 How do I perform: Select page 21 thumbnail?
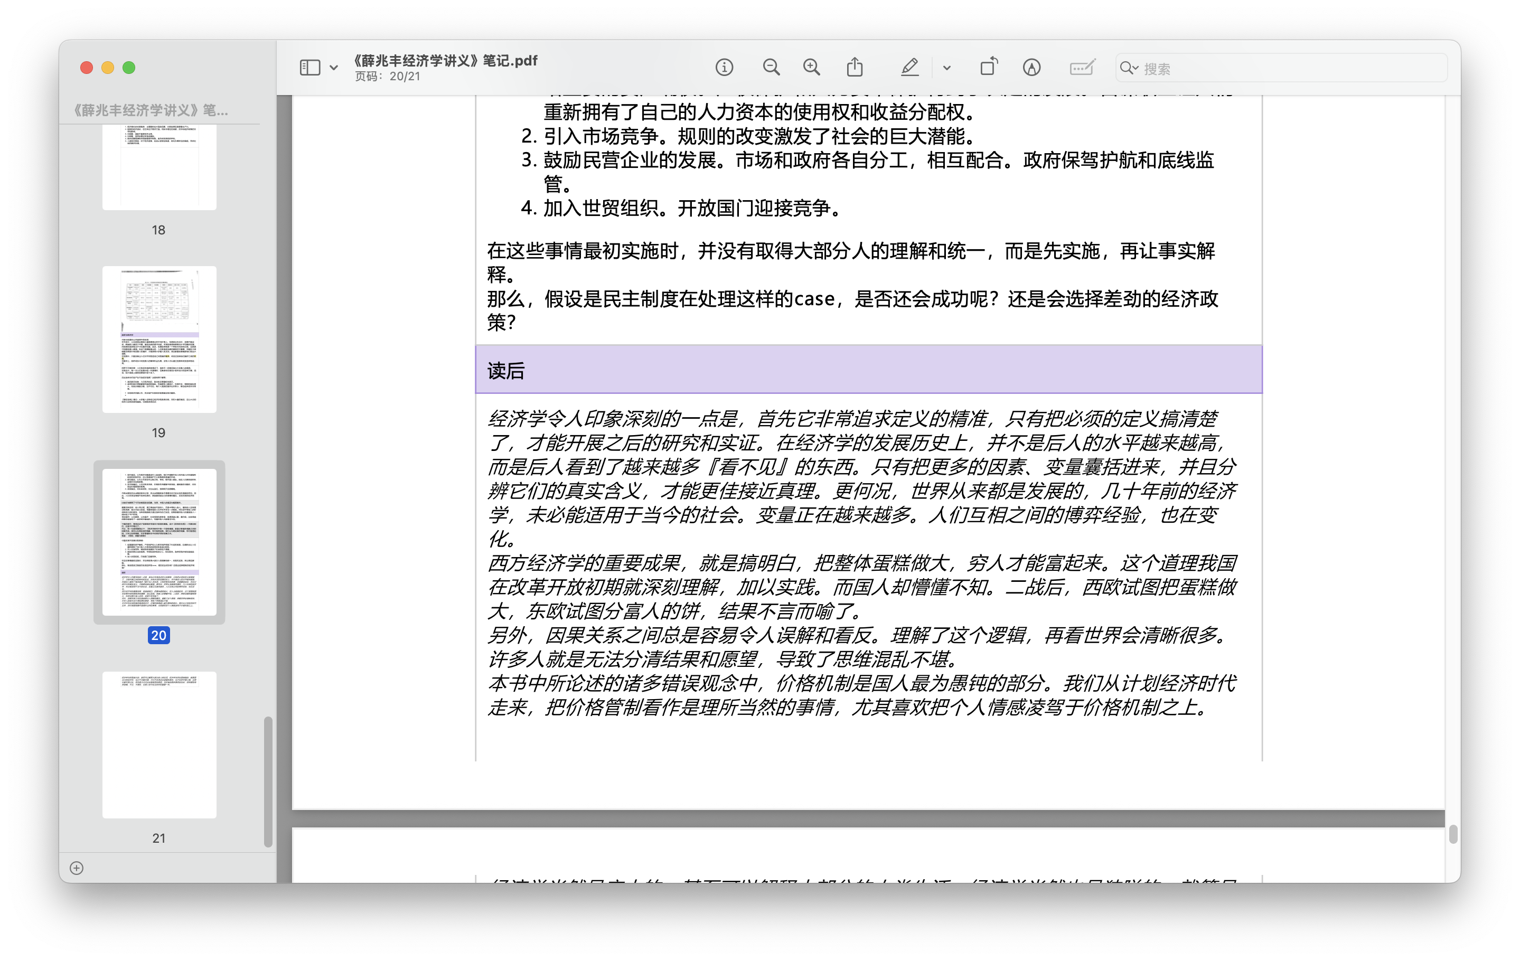[159, 745]
